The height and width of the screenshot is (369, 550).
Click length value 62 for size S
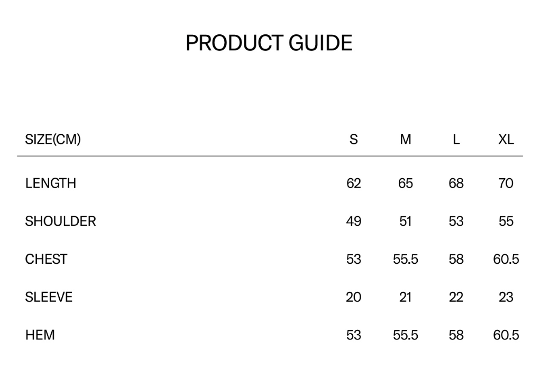pyautogui.click(x=354, y=183)
